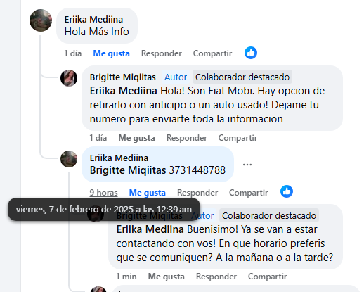This screenshot has width=364, height=292.
Task: Toggle Me gusta on phone number comment
Action: (x=148, y=193)
